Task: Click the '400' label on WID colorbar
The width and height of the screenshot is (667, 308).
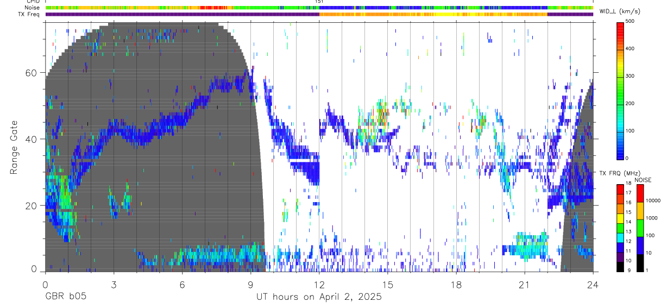Action: pos(631,49)
